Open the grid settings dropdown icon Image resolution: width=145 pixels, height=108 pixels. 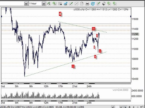point(60,4)
